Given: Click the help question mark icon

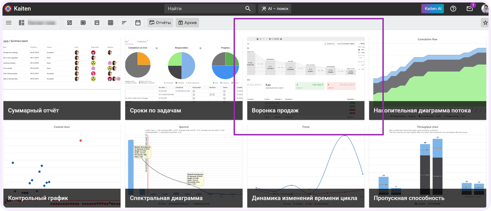Looking at the screenshot, I should tap(453, 9).
